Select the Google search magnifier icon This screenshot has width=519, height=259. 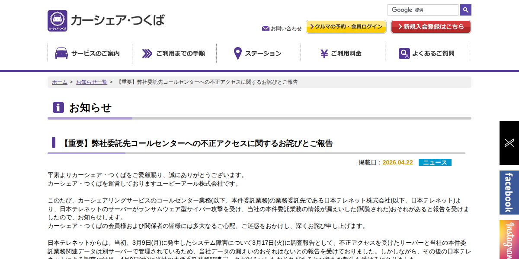tap(465, 9)
